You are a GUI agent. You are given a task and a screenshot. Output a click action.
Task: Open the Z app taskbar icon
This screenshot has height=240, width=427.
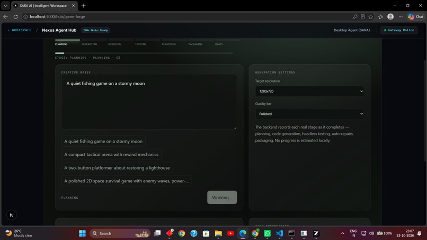pyautogui.click(x=316, y=234)
